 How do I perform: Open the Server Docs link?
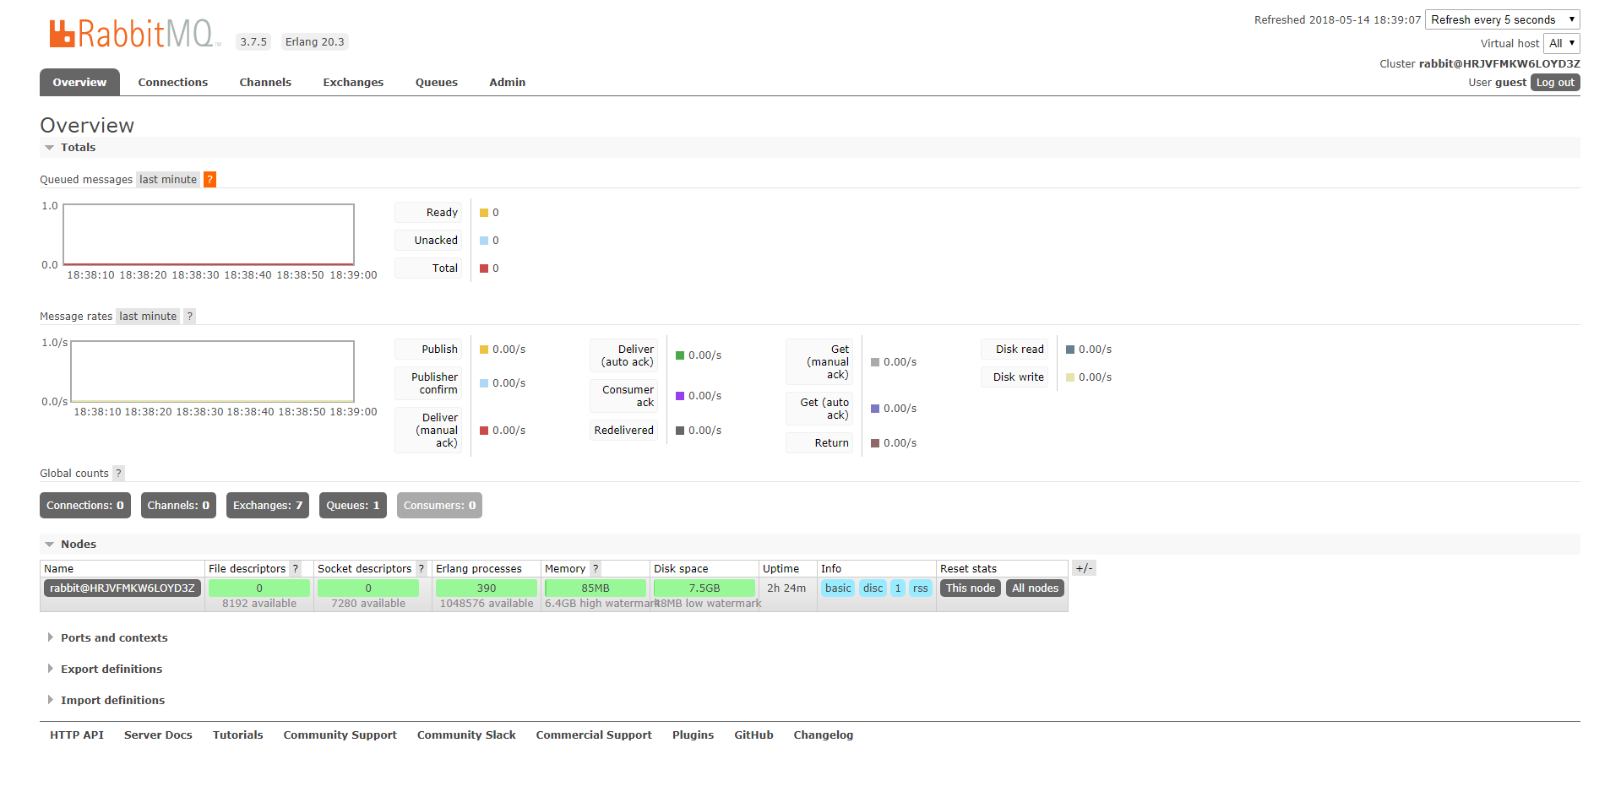[158, 735]
